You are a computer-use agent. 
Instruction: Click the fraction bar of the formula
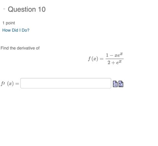coord(115,59)
